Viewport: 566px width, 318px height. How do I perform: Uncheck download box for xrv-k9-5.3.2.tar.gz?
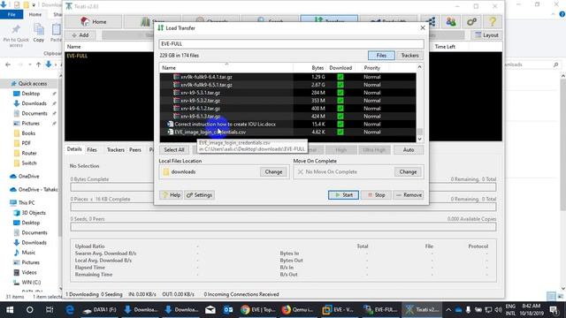pyautogui.click(x=340, y=101)
